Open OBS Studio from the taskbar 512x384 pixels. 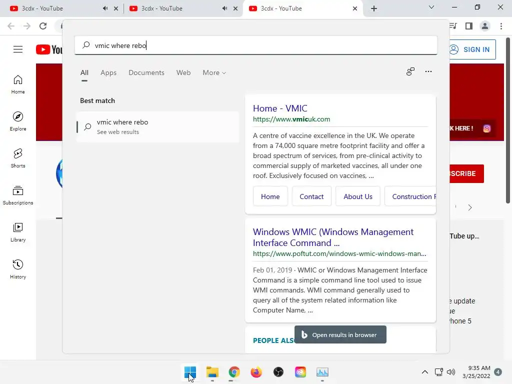click(278, 372)
